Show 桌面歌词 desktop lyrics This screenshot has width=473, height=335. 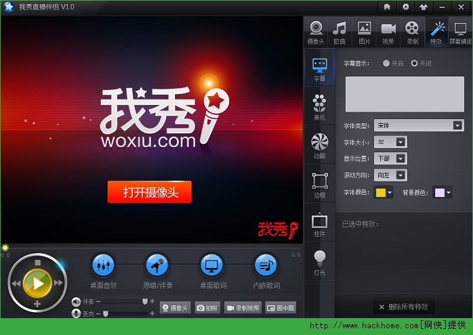coord(211,265)
